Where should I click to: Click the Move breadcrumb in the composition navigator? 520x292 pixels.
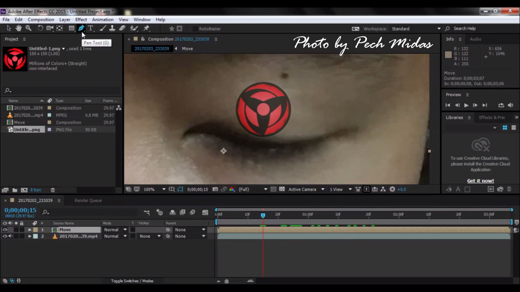187,49
